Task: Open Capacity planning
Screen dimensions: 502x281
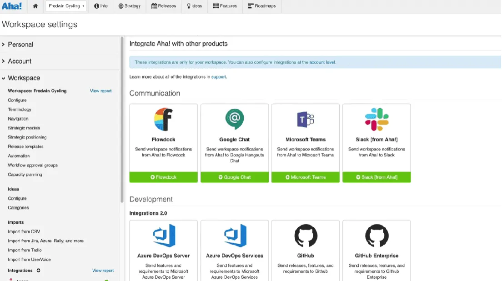Action: click(x=25, y=175)
